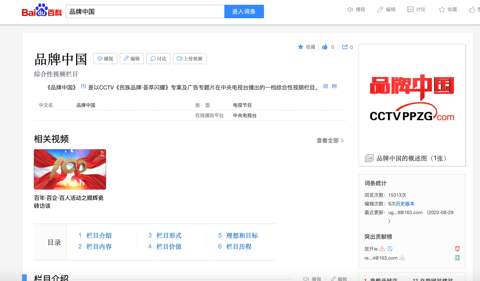Viewport: 480px width, 281px height.
Task: Click the 词条统计 heading
Action: coord(376,183)
